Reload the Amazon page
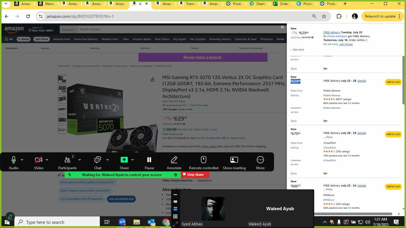The image size is (406, 228). coord(28,16)
